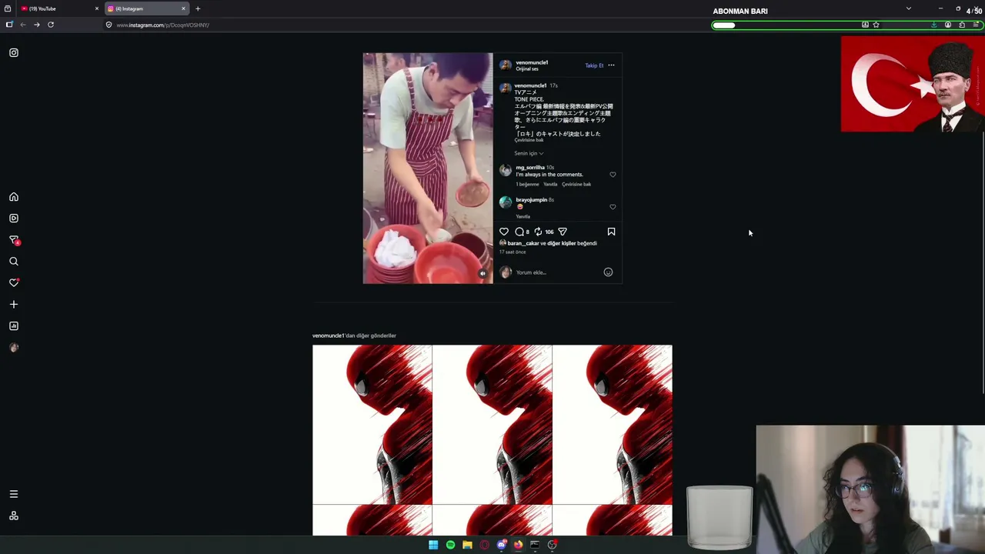Open the hamburger More menu in sidebar
The image size is (985, 554).
(13, 494)
